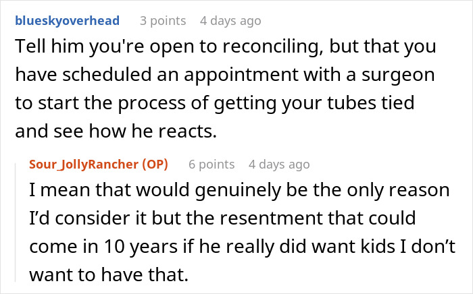Click the OP reply's "4 days ago" timestamp
The width and height of the screenshot is (473, 294).
pos(279,165)
